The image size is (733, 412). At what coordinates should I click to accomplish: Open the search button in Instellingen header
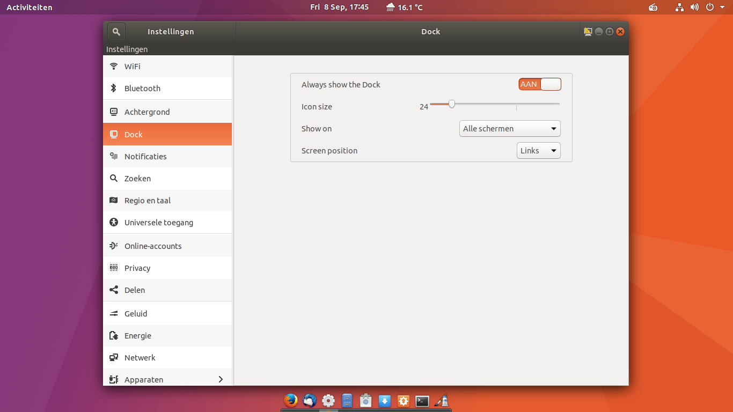coord(116,32)
